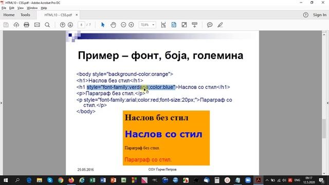Switch to the Home tab
The width and height of the screenshot is (329, 185).
pyautogui.click(x=9, y=15)
